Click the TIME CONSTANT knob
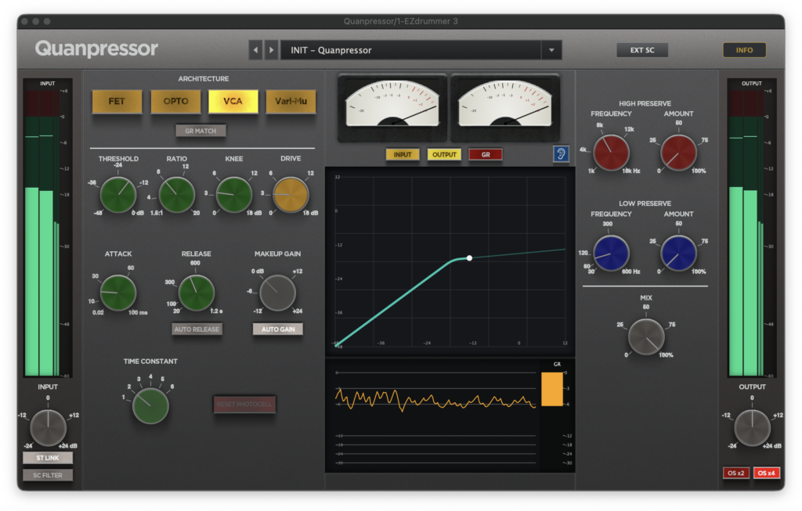 click(x=150, y=405)
